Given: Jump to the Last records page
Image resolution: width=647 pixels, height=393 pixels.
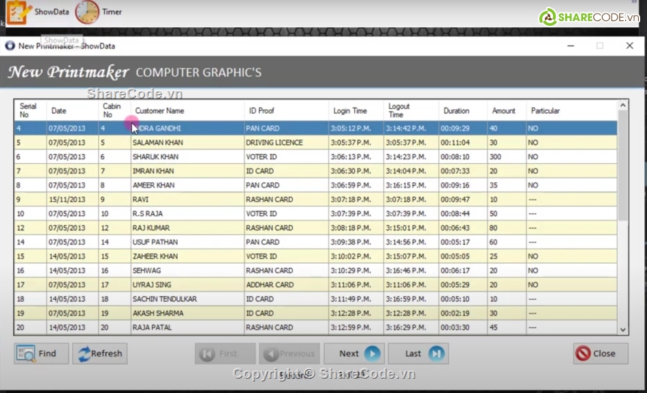Looking at the screenshot, I should [418, 354].
